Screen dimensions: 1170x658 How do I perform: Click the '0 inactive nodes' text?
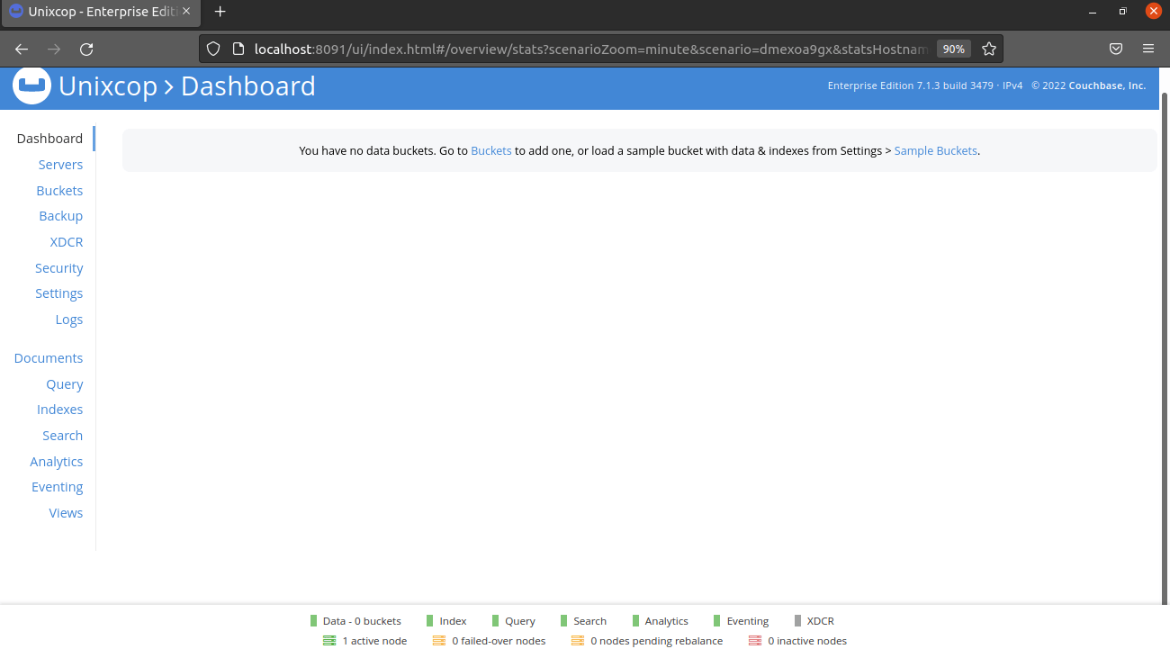click(x=807, y=641)
